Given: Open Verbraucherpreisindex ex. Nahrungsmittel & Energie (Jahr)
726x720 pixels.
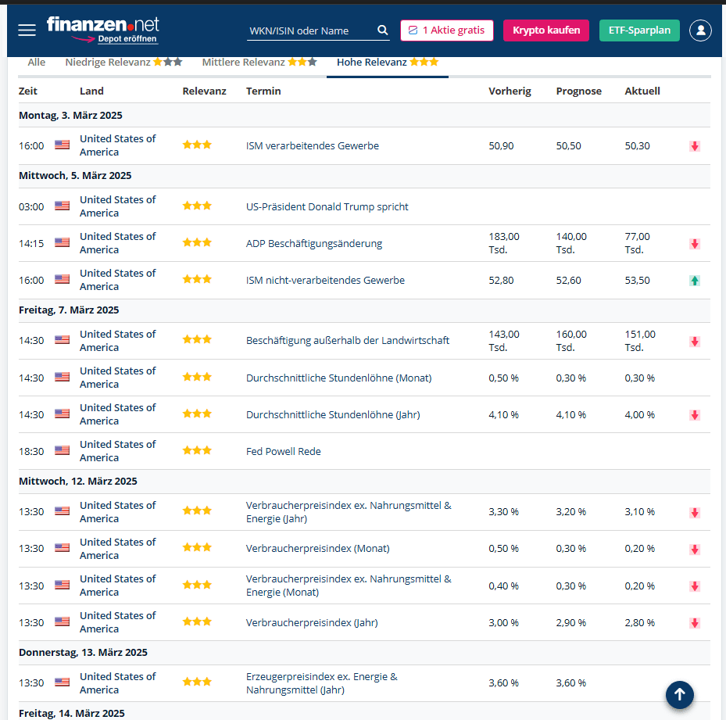Looking at the screenshot, I should click(349, 512).
